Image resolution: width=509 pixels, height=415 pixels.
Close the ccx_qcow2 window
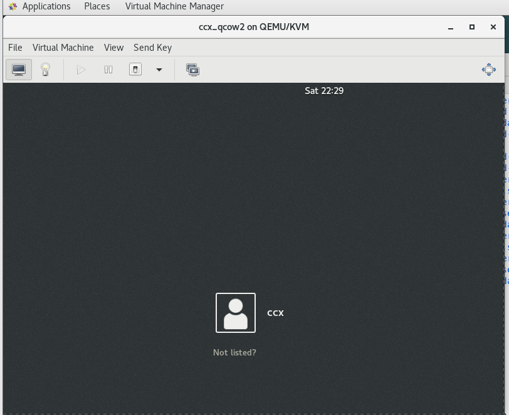point(493,27)
